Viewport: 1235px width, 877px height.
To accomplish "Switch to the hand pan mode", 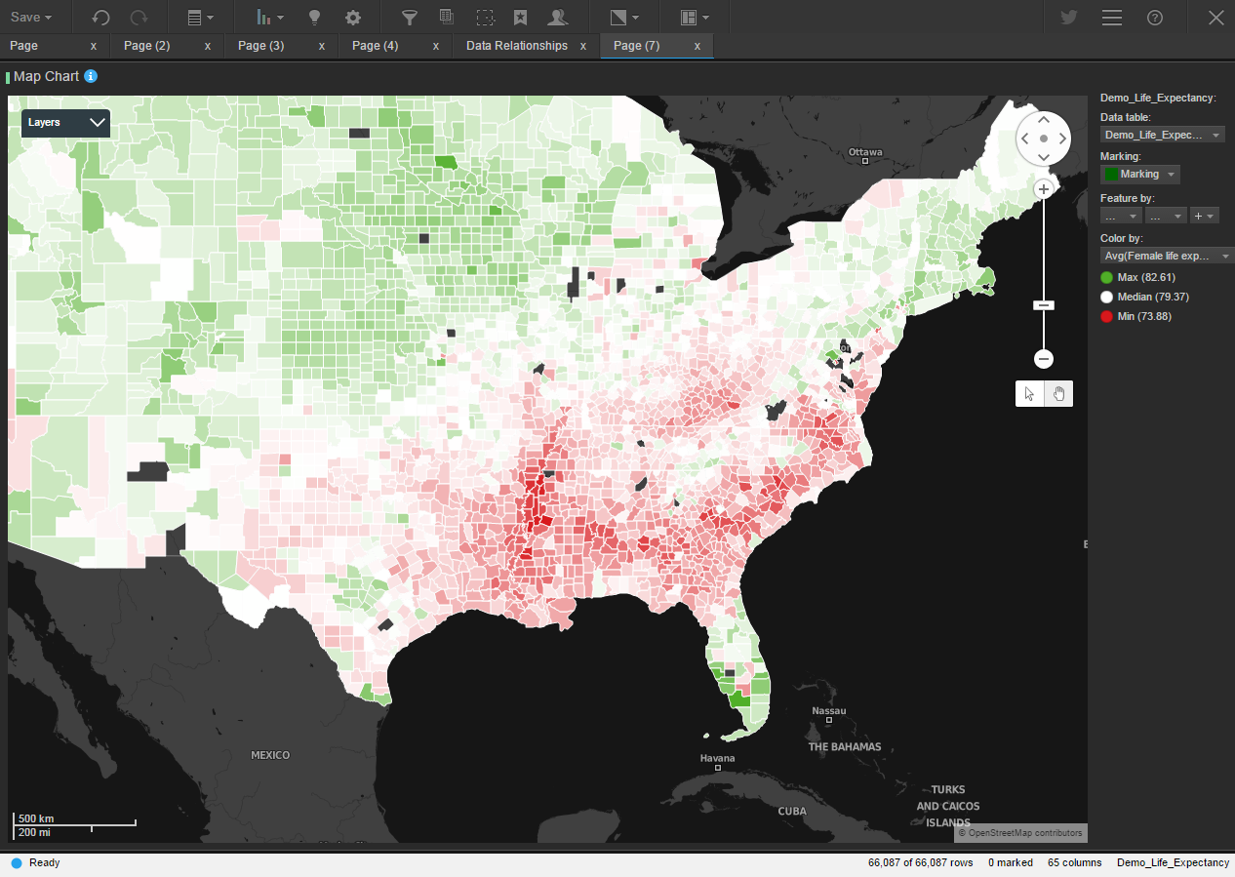I will pos(1058,393).
